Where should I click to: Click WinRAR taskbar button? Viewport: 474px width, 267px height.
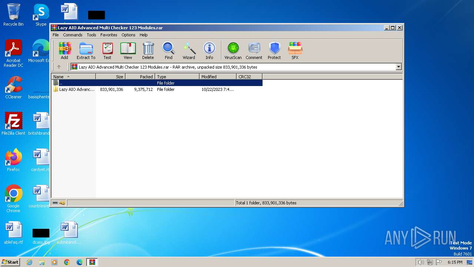click(92, 262)
